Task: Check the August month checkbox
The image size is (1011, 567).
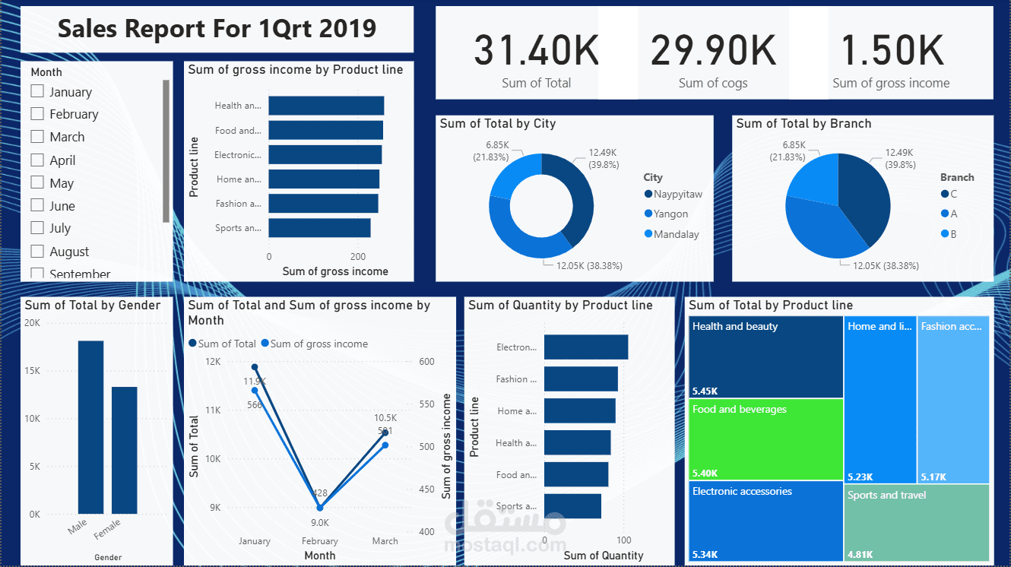Action: tap(36, 251)
